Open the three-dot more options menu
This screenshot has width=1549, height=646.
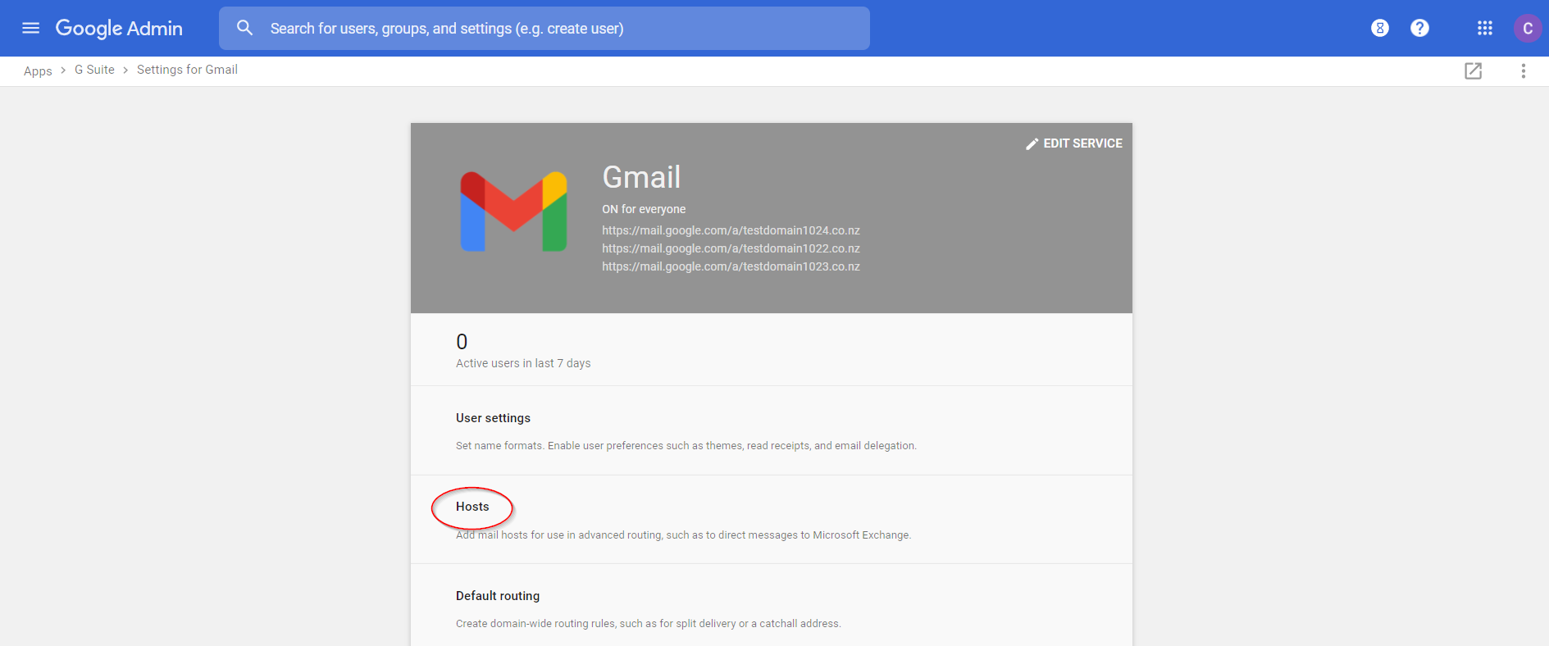point(1523,71)
